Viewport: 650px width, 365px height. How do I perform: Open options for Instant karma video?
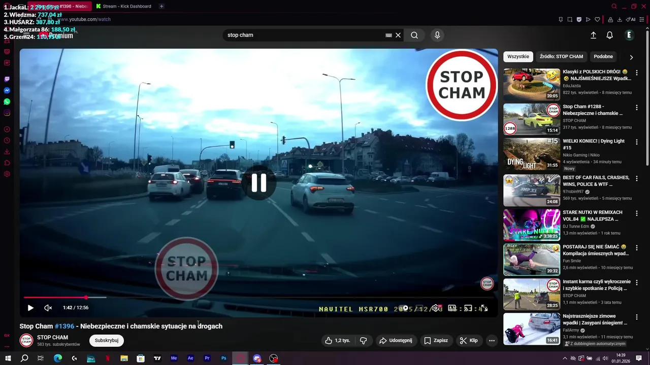[636, 282]
